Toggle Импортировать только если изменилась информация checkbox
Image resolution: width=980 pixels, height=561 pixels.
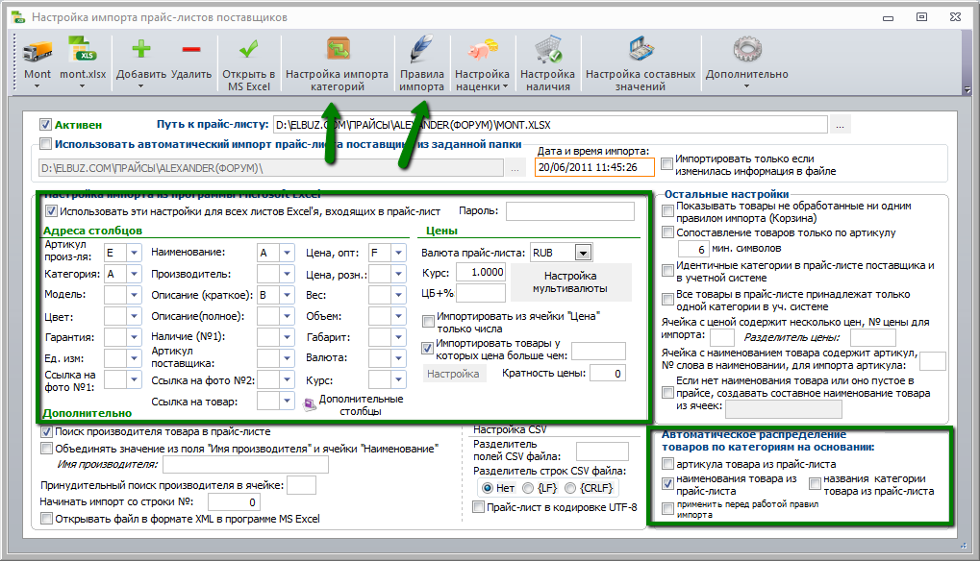pyautogui.click(x=666, y=164)
